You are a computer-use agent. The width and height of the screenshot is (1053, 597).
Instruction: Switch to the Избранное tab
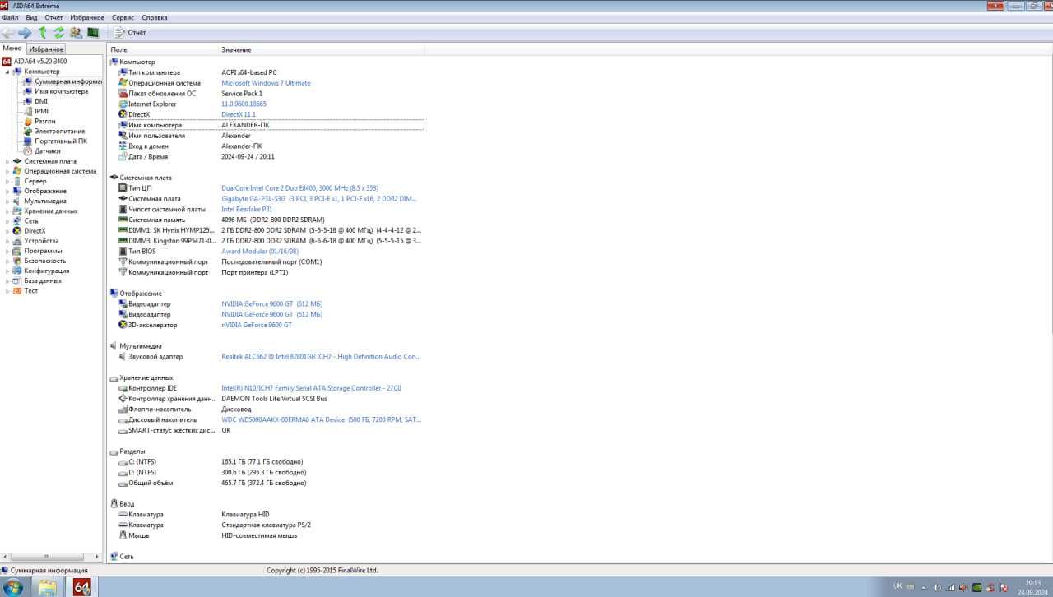46,49
